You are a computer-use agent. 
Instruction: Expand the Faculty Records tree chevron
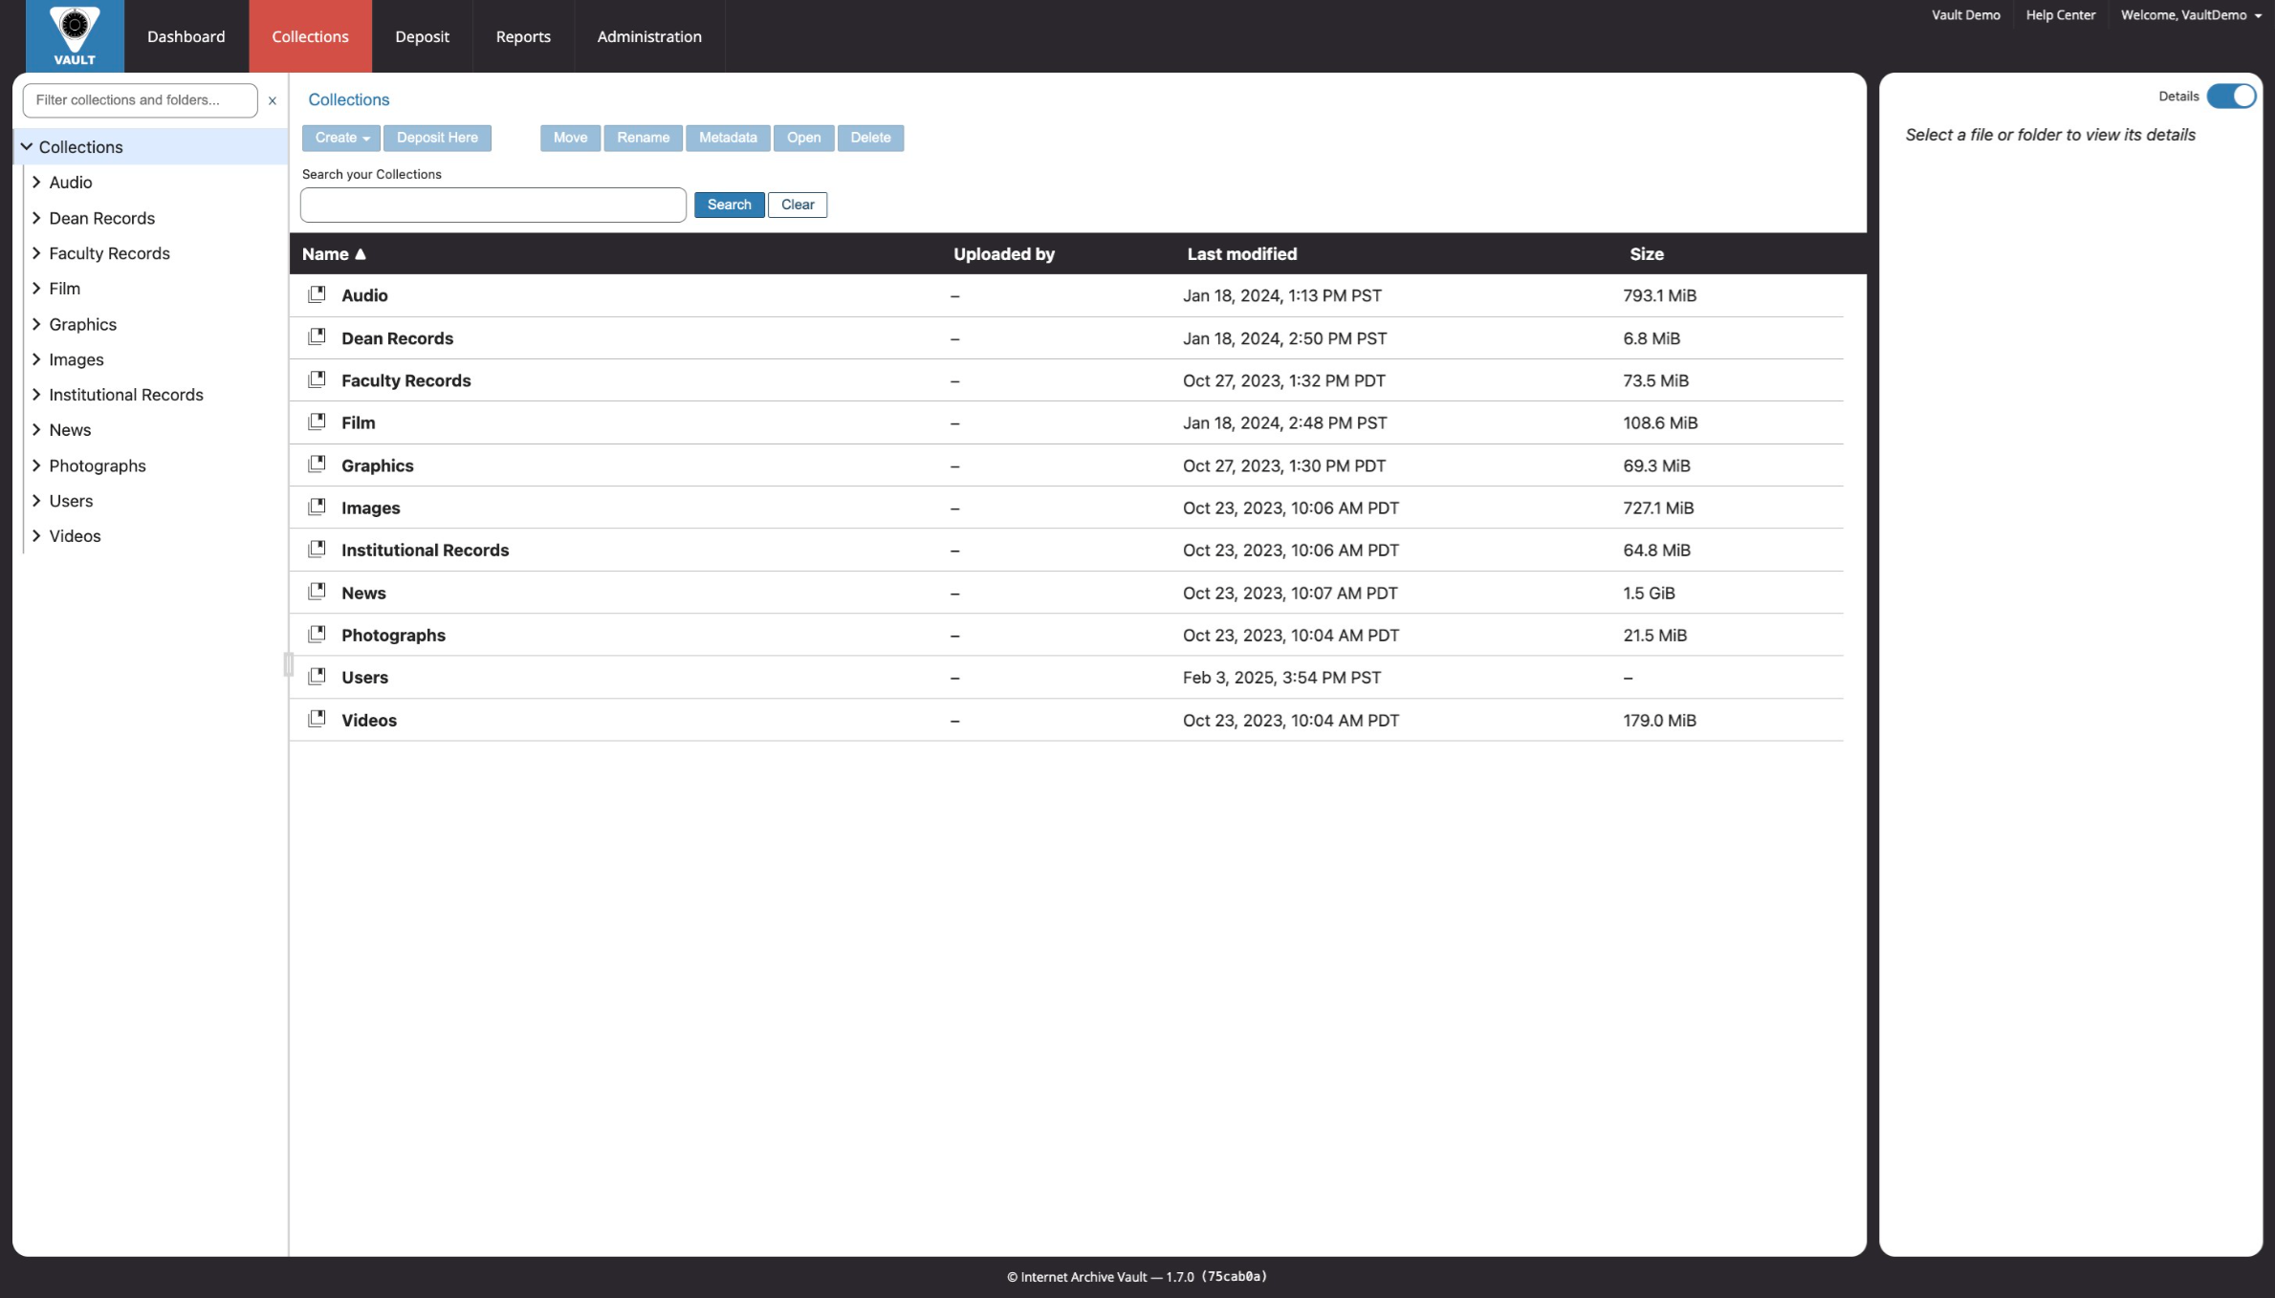tap(36, 252)
